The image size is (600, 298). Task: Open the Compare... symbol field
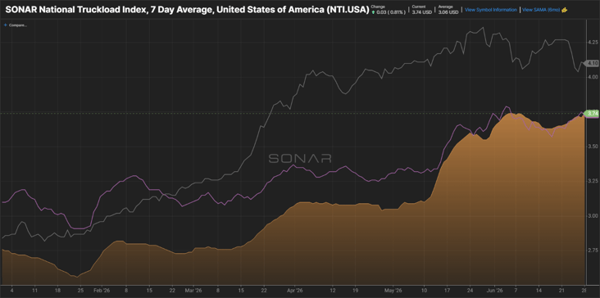coord(17,25)
